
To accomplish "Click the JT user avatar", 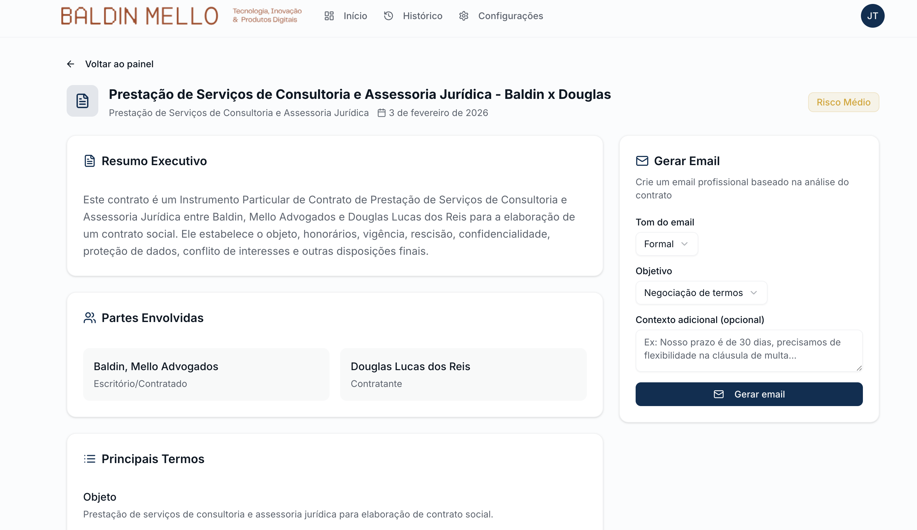I will pos(872,16).
